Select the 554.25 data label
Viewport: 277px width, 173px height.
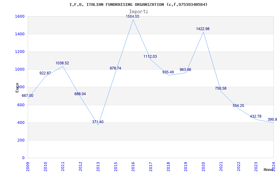[238, 106]
